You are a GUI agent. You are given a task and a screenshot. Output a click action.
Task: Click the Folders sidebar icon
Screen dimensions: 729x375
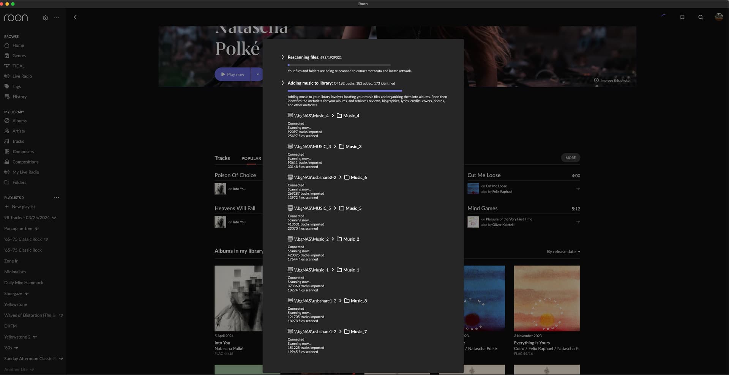(x=7, y=182)
